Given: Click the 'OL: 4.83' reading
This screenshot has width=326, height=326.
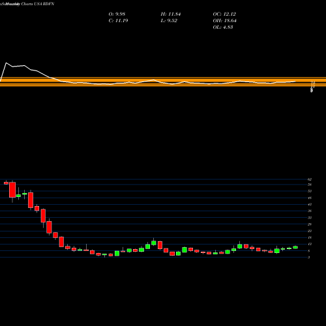Looking at the screenshot, I should pos(223,27).
